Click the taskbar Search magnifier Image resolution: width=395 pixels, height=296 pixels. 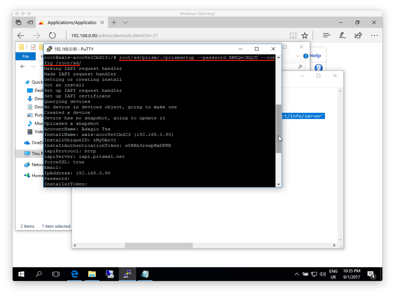pos(39,274)
